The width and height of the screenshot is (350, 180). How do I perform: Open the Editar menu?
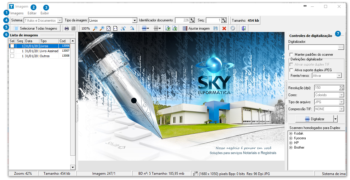point(32,13)
